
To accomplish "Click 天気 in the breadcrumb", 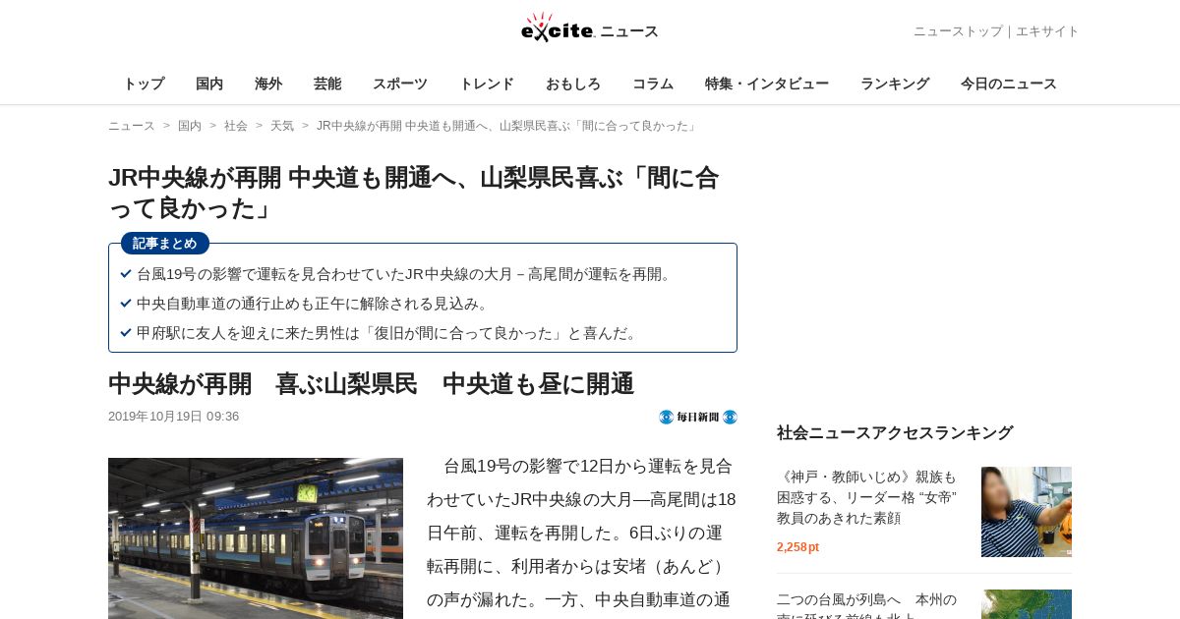I will (x=282, y=126).
